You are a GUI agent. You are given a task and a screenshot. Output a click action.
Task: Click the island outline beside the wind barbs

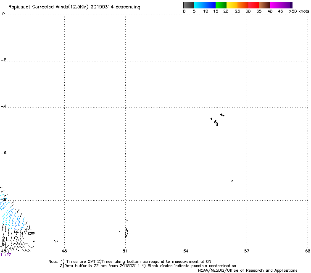(x=31, y=234)
